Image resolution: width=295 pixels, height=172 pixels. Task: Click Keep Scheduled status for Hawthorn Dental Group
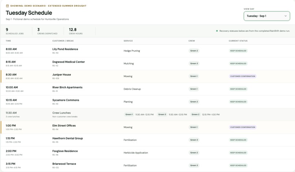[238, 140]
